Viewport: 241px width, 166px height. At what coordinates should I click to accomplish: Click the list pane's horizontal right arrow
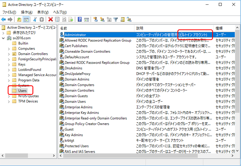[232, 156]
